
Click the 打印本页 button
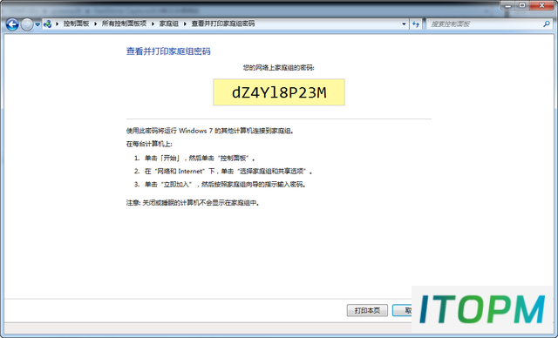point(367,311)
